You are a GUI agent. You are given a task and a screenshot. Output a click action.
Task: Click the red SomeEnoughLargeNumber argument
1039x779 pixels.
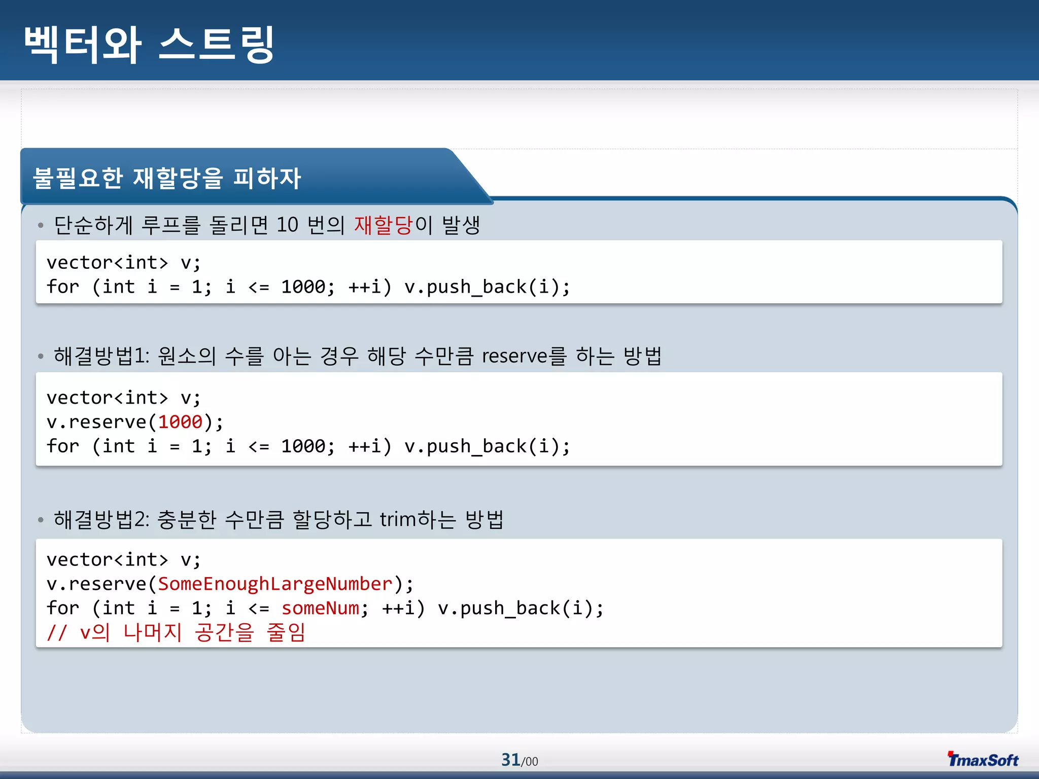275,584
